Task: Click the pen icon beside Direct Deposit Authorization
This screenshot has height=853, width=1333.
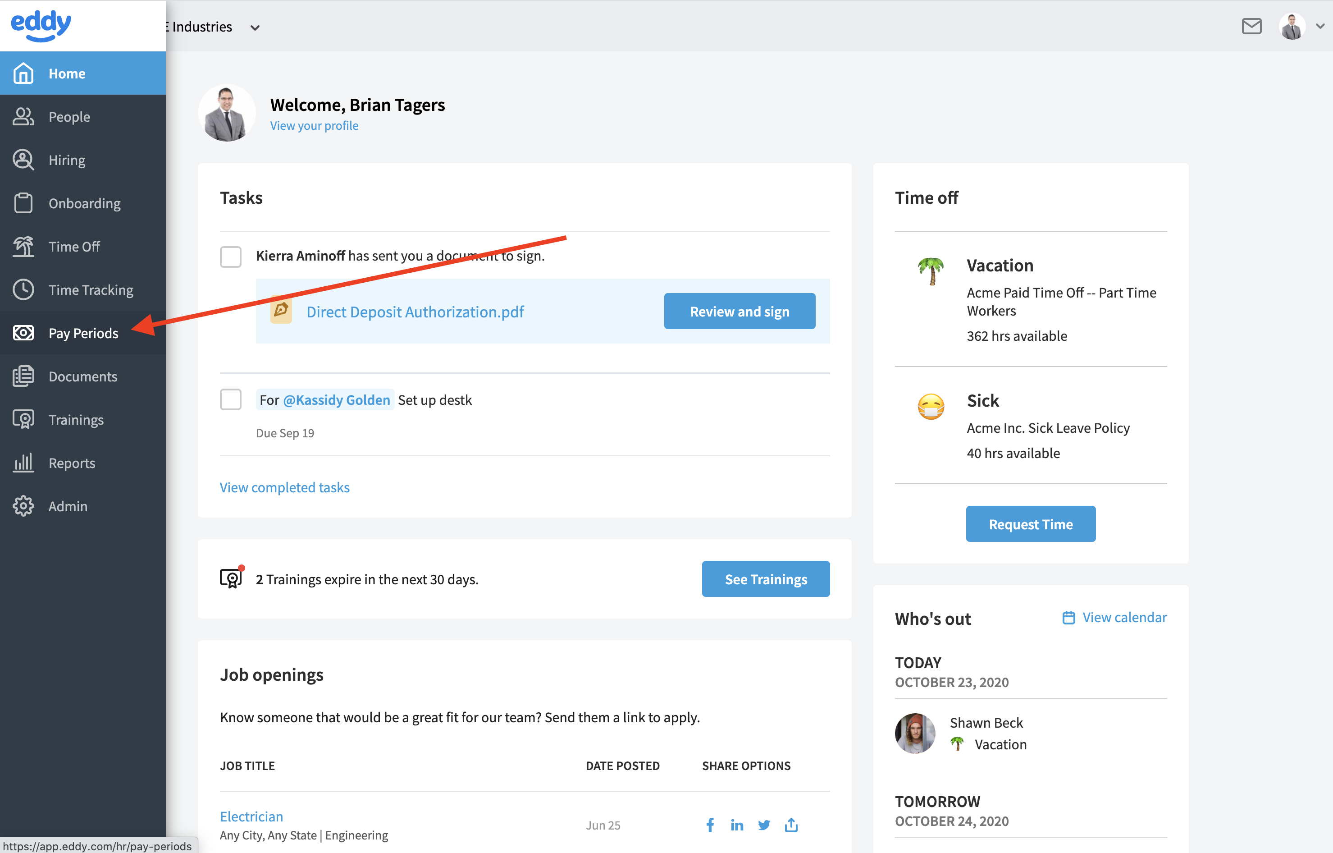Action: (x=281, y=311)
